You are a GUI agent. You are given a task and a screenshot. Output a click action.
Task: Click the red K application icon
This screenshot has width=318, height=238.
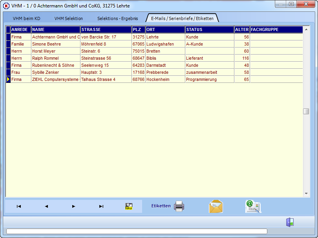(x=6, y=6)
